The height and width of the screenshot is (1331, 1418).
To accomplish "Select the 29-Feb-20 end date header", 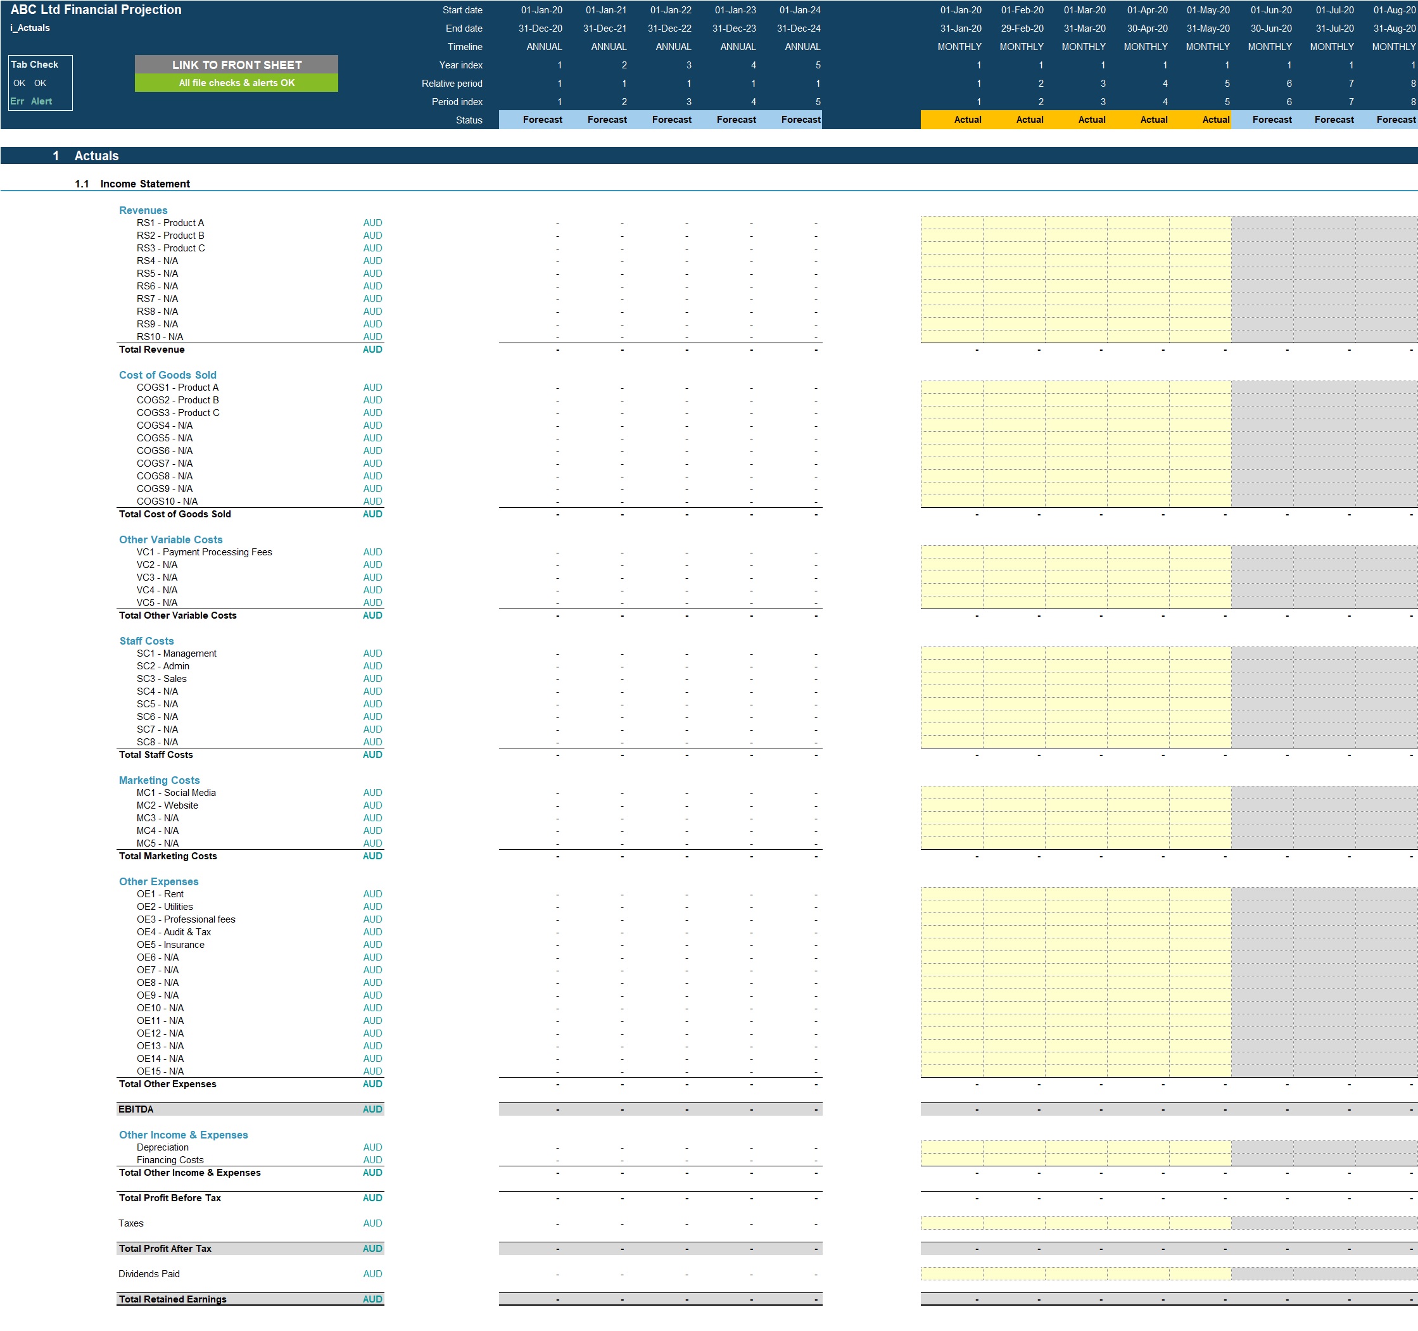I will (1022, 28).
